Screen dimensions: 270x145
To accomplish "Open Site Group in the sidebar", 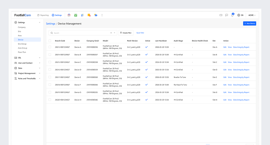I will [x=22, y=43].
